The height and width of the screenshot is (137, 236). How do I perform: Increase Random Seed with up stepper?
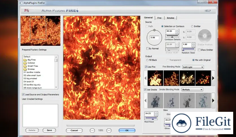(194, 44)
